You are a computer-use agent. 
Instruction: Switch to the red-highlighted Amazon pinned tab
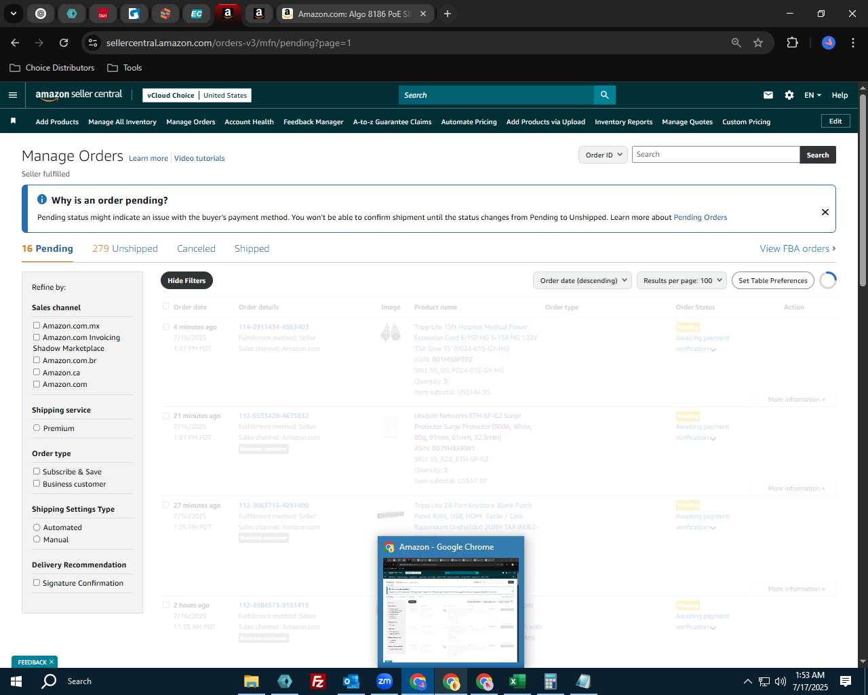point(228,14)
